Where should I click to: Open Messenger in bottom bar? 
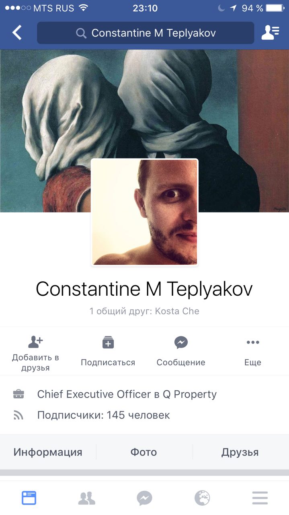click(x=144, y=499)
